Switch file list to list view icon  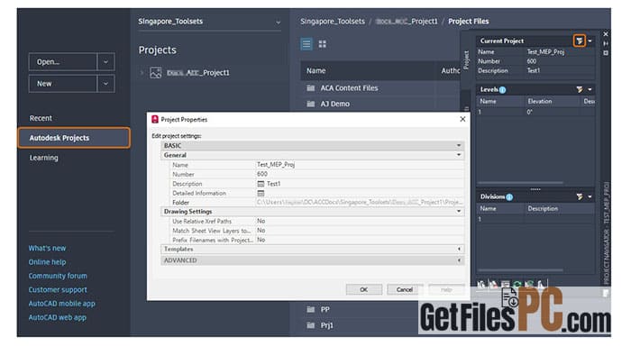[306, 44]
